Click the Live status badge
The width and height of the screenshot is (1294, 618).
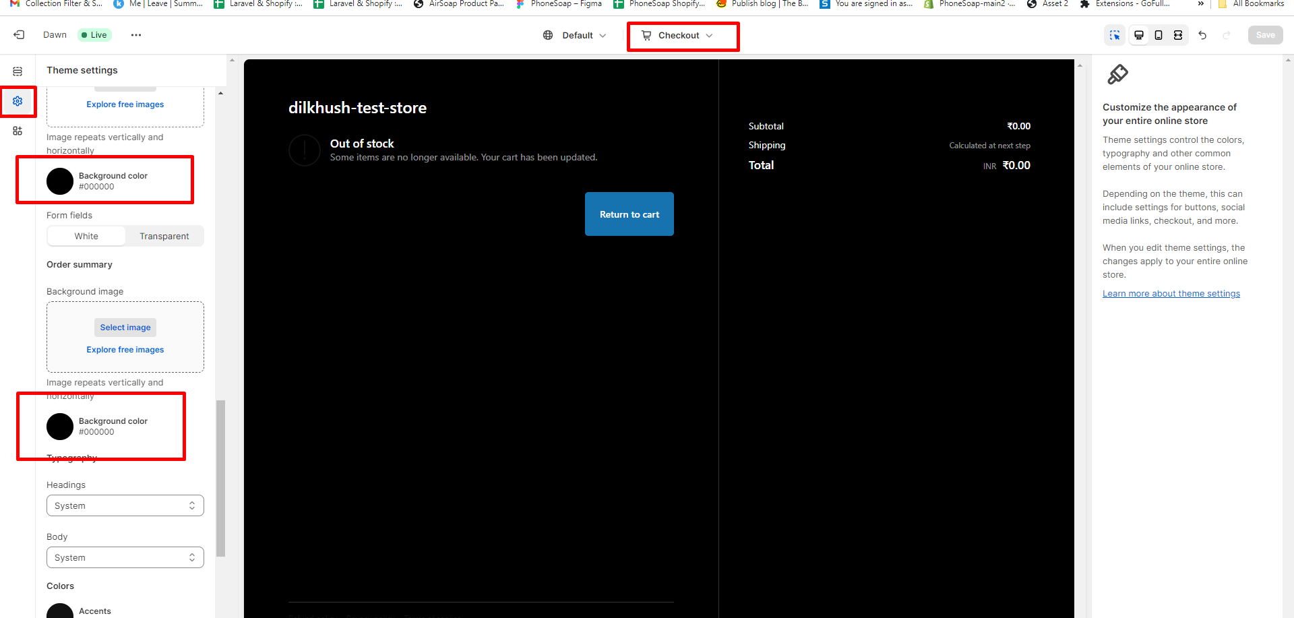coord(94,35)
